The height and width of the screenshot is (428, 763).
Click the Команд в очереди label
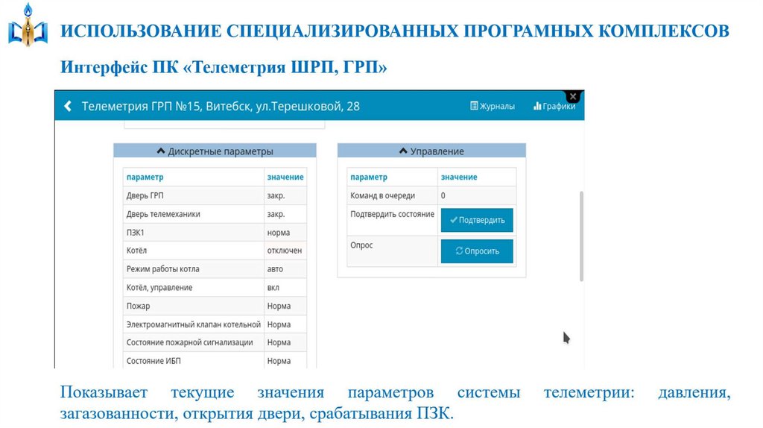[x=382, y=196]
